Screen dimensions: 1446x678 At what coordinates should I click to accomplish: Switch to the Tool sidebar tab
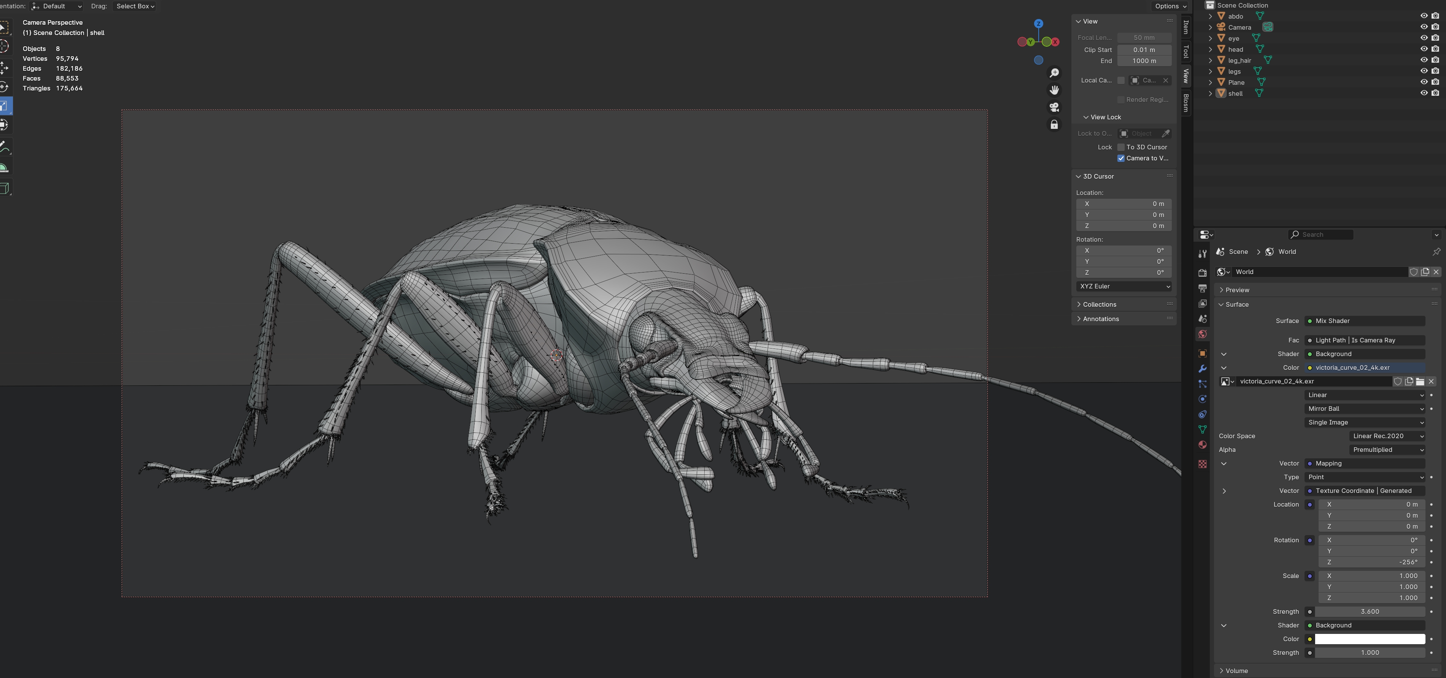1186,52
